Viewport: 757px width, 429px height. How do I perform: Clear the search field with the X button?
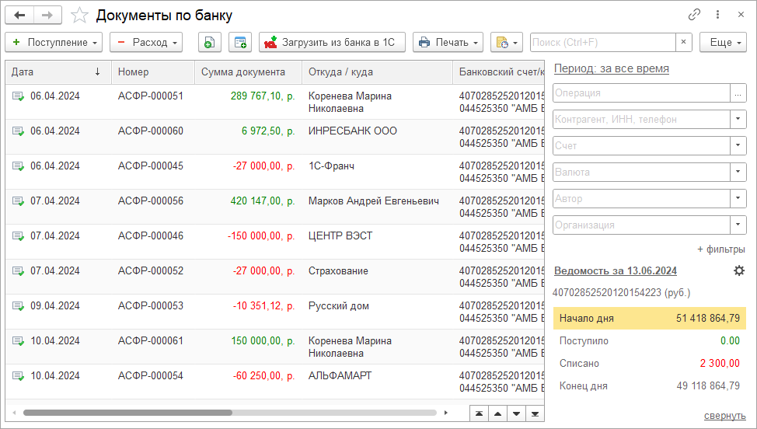click(x=683, y=43)
